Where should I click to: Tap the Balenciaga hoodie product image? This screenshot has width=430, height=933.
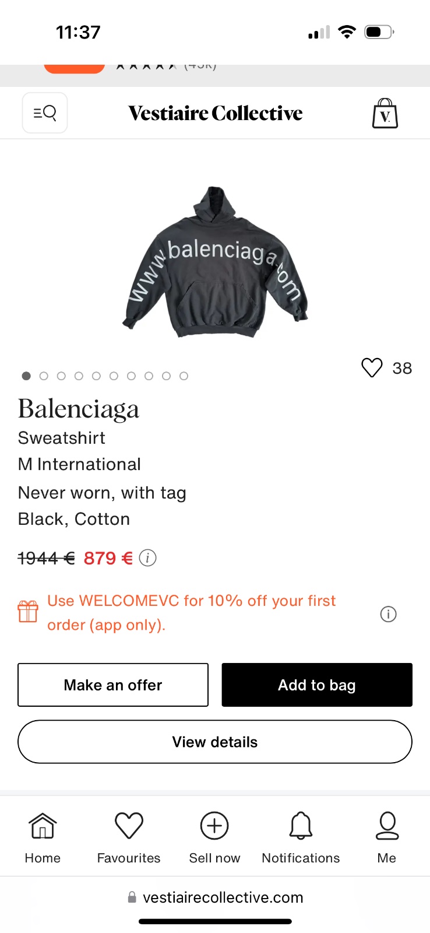(x=215, y=262)
